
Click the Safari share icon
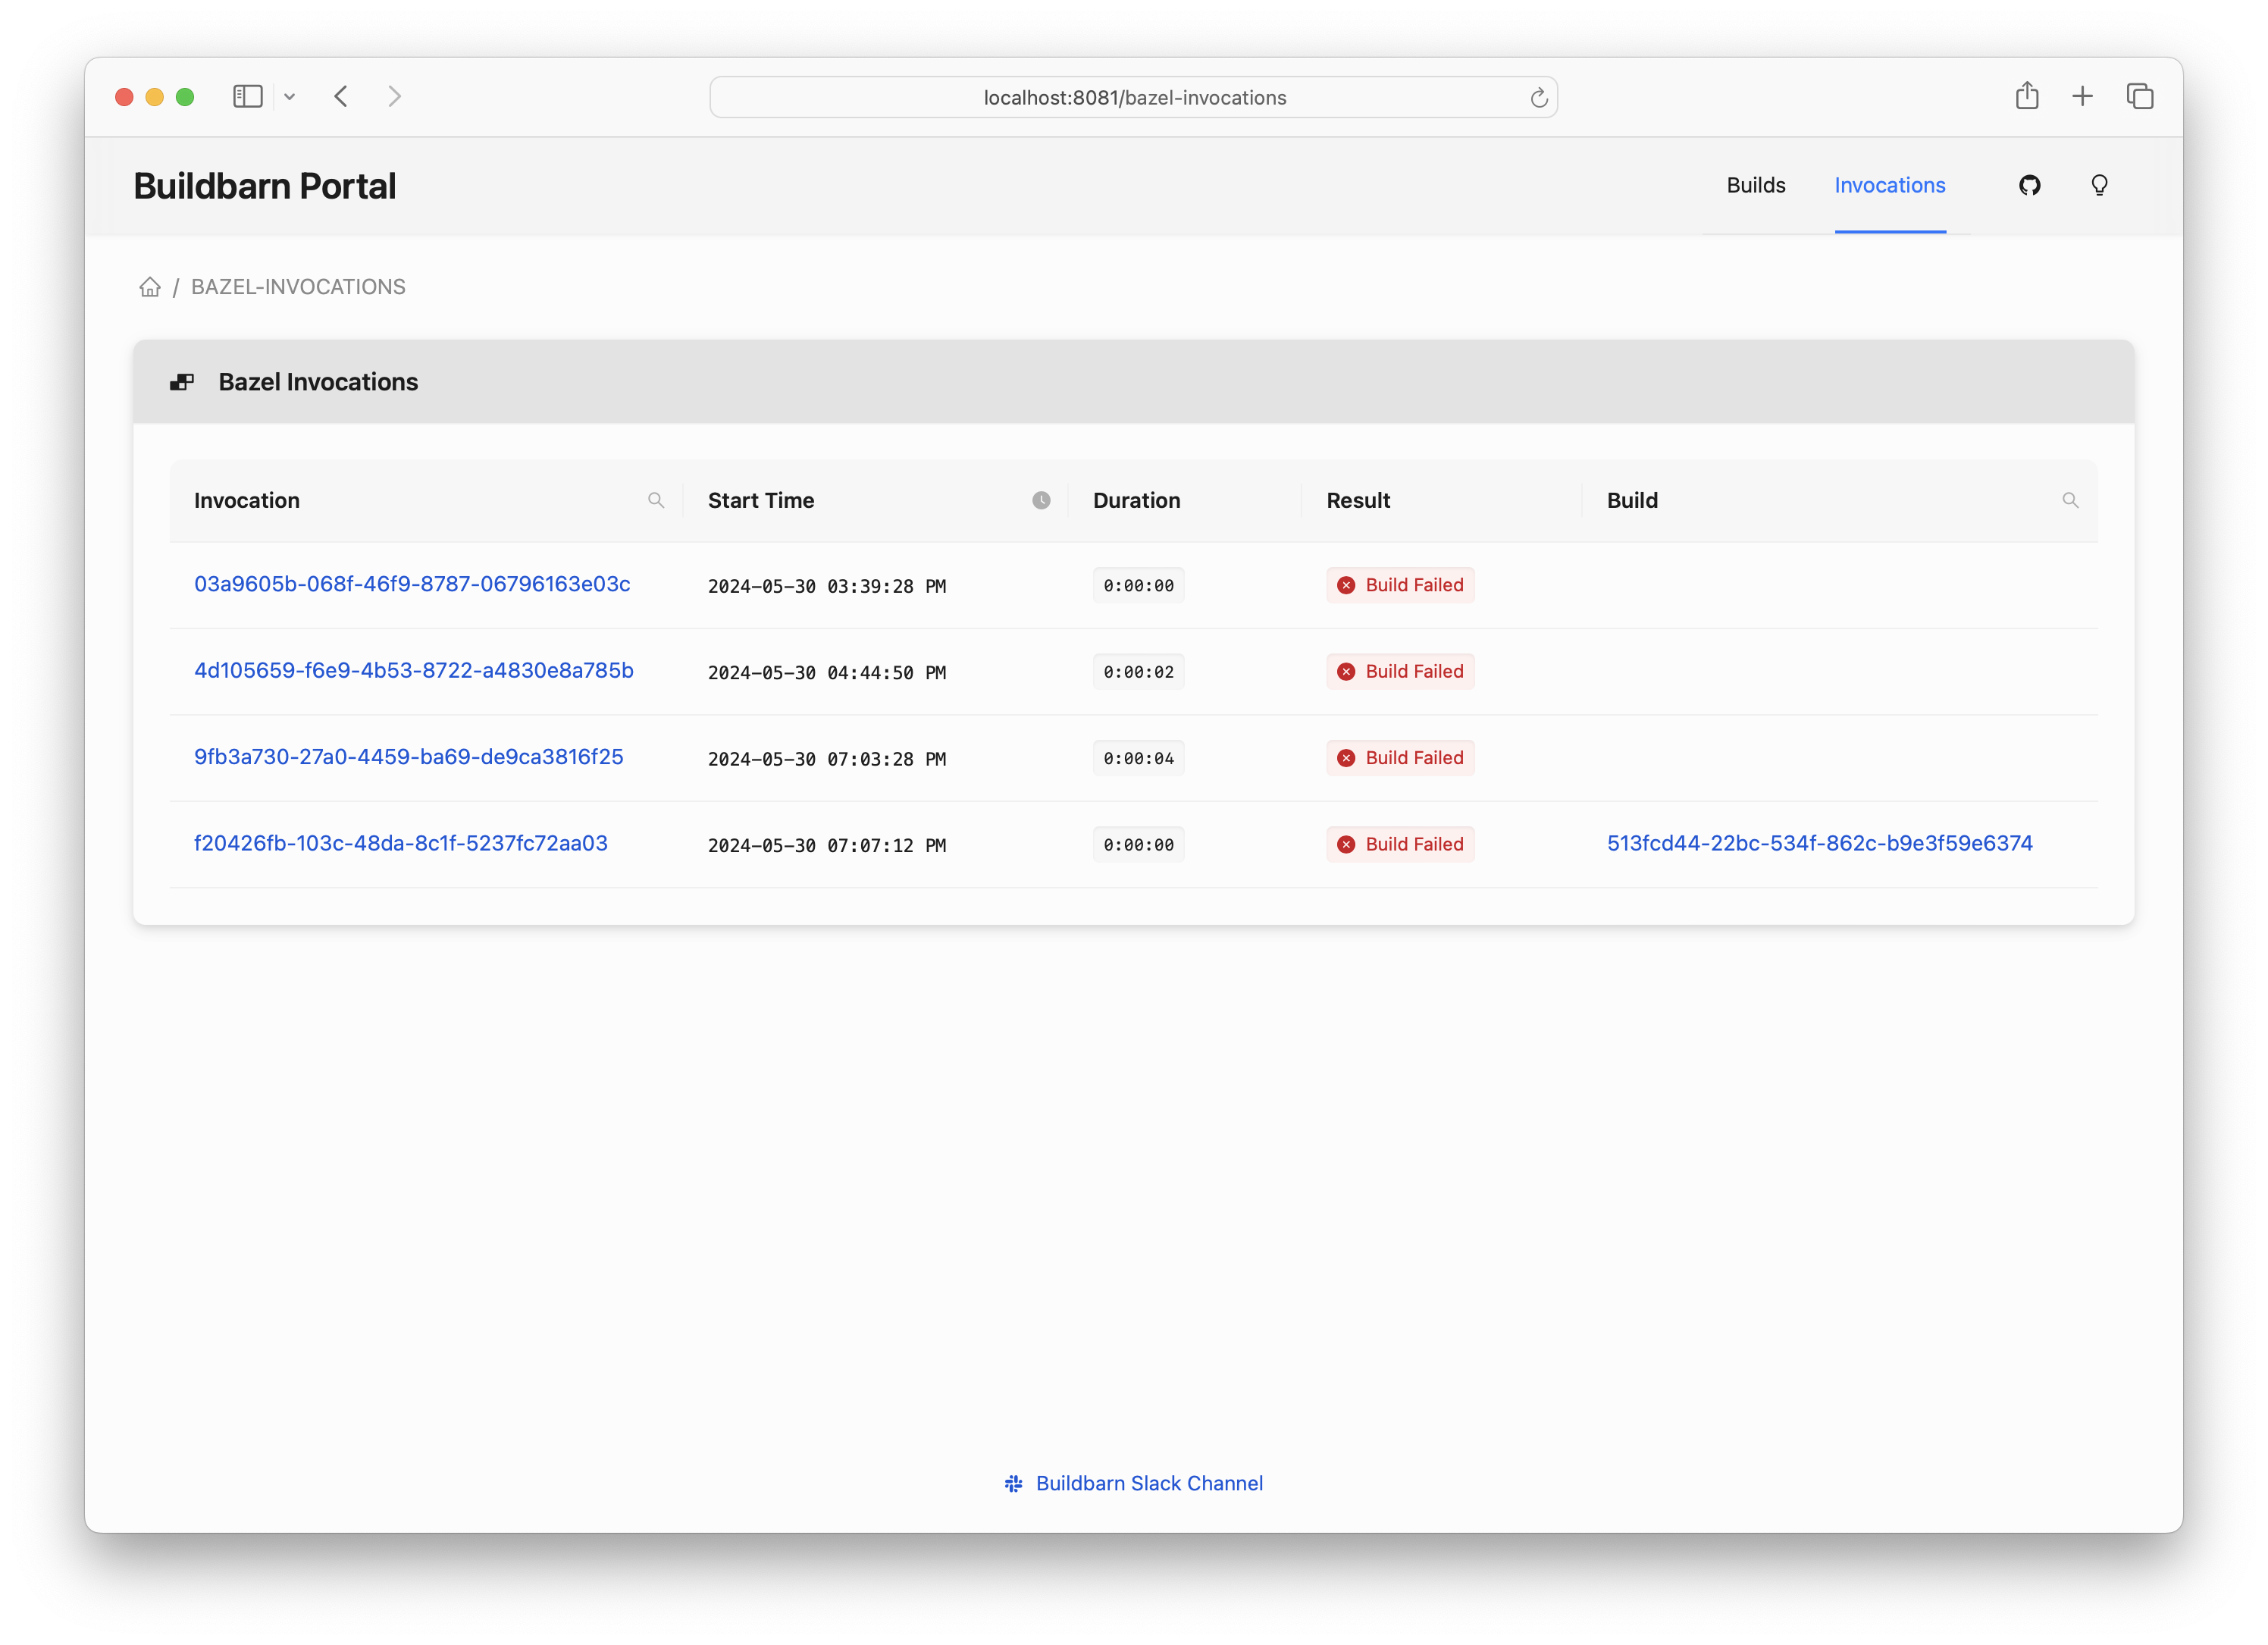click(2027, 97)
